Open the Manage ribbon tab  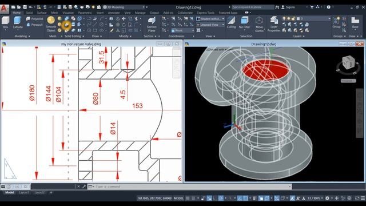(x=140, y=13)
